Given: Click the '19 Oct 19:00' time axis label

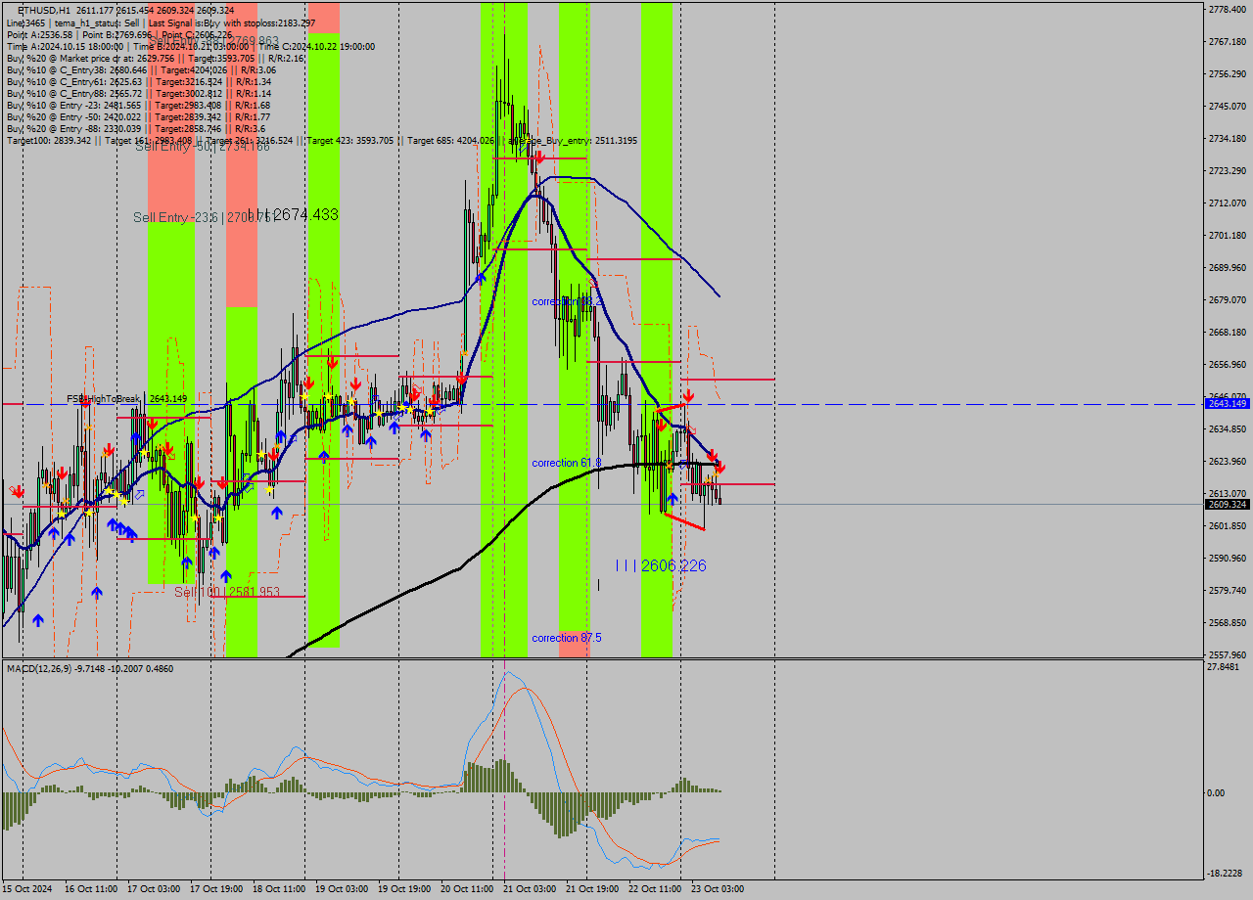Looking at the screenshot, I should pos(403,889).
